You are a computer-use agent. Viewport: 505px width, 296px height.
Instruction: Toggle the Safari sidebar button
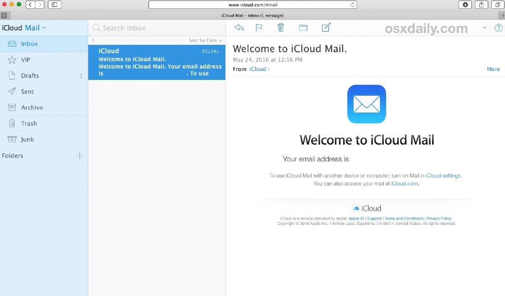click(54, 4)
